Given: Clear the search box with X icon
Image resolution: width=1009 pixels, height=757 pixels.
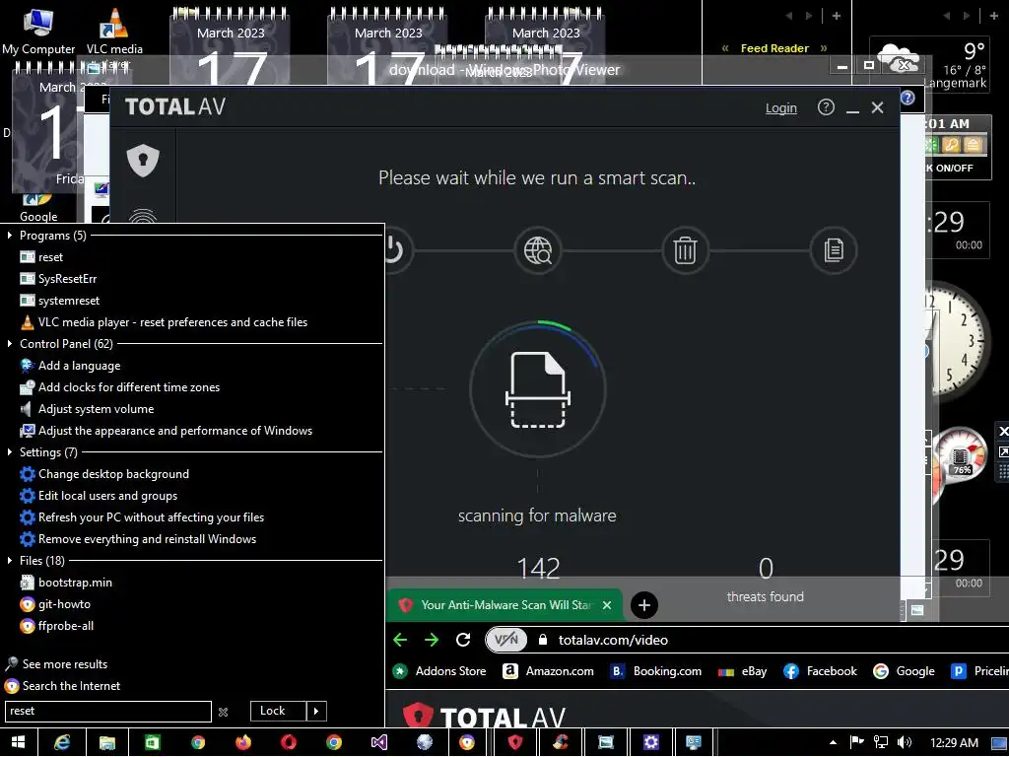Looking at the screenshot, I should [x=224, y=712].
